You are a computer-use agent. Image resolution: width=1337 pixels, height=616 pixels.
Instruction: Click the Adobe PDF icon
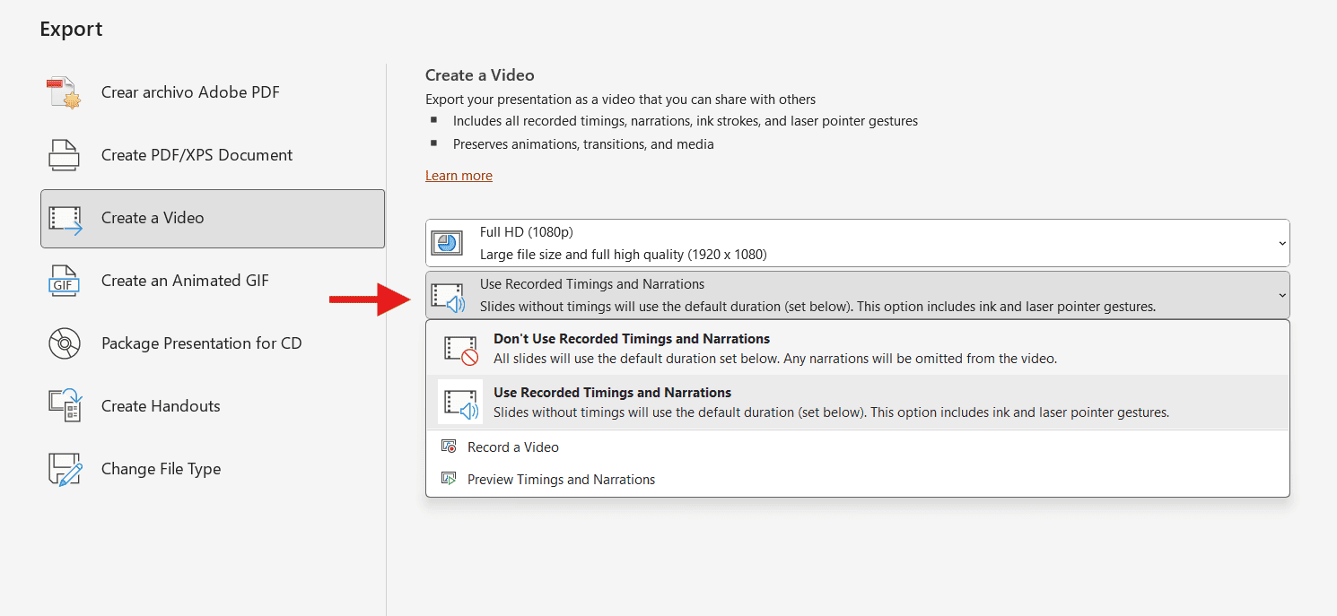pyautogui.click(x=65, y=93)
